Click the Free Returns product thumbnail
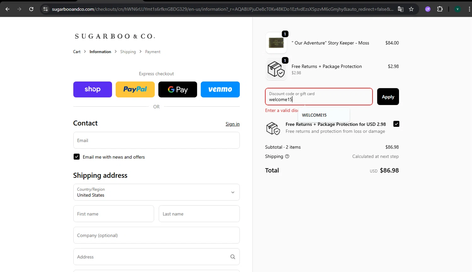This screenshot has height=272, width=472. point(276,69)
